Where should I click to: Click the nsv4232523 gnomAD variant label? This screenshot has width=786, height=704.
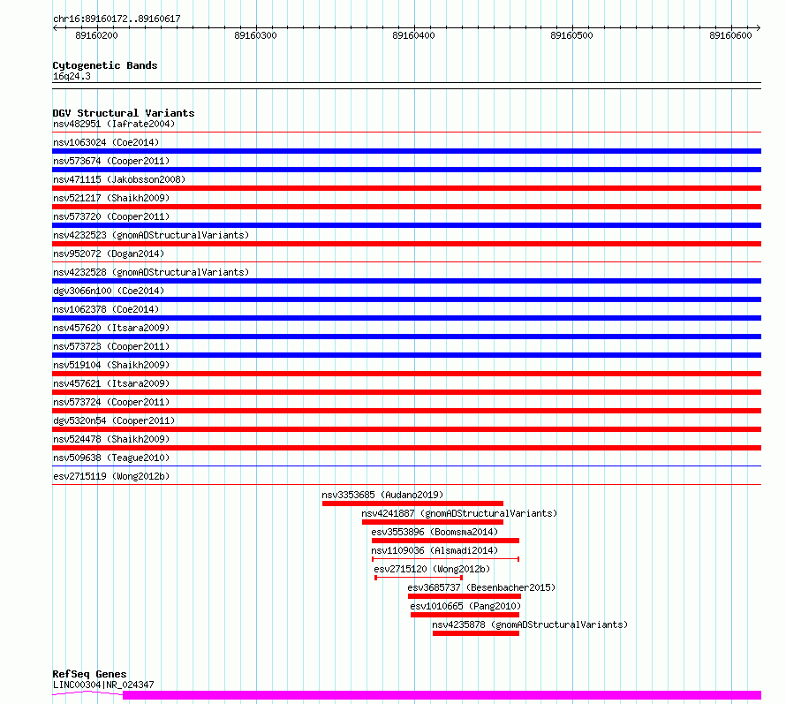[151, 235]
